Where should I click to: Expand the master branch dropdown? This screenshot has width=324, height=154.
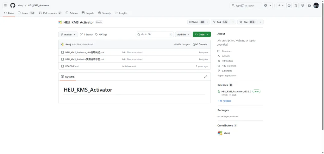point(68,34)
